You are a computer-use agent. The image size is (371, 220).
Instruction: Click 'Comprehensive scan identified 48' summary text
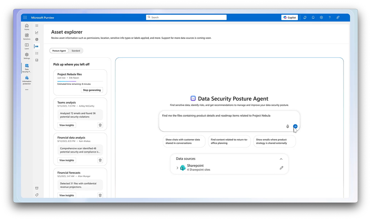click(80, 150)
